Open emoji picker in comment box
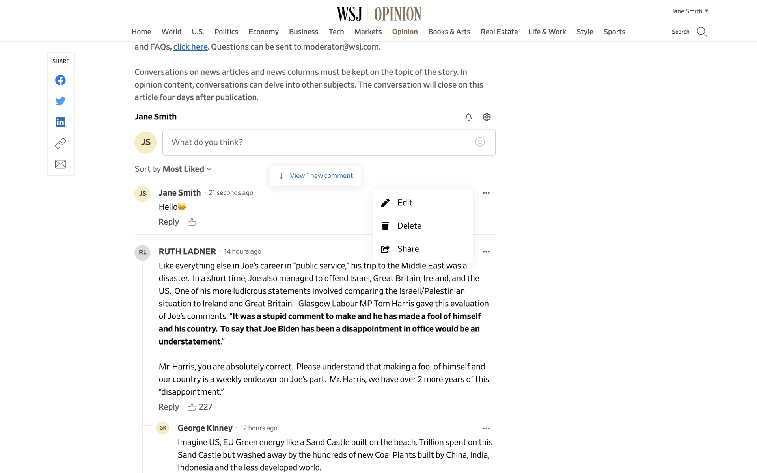The image size is (757, 473). 480,142
